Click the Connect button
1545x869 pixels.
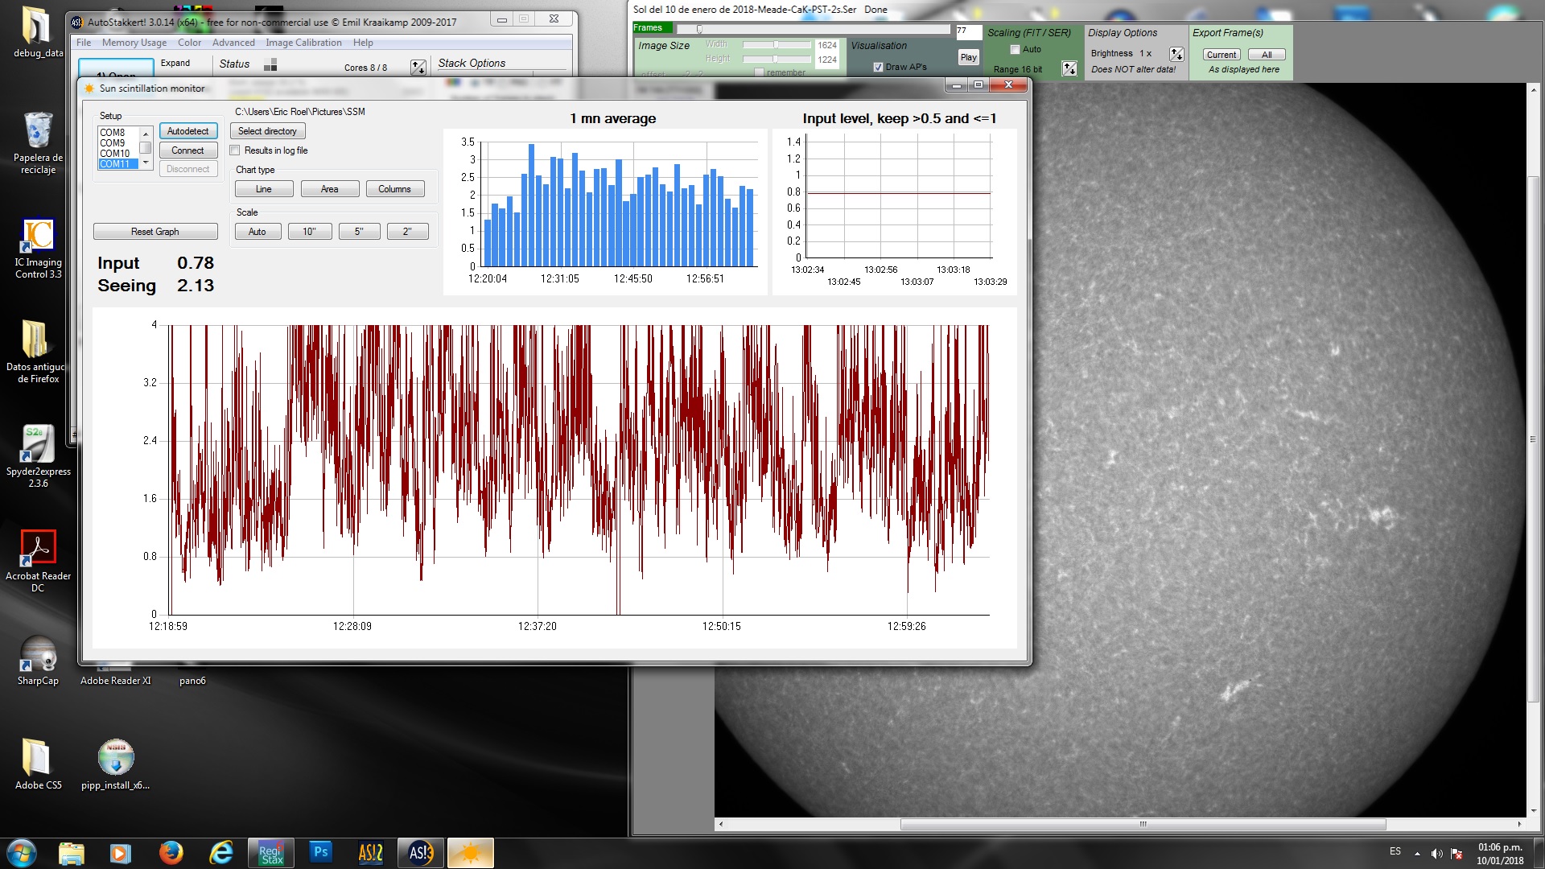coord(187,150)
